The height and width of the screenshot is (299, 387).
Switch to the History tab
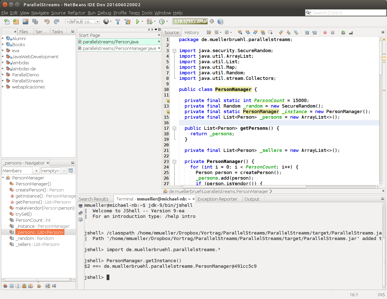pos(192,32)
